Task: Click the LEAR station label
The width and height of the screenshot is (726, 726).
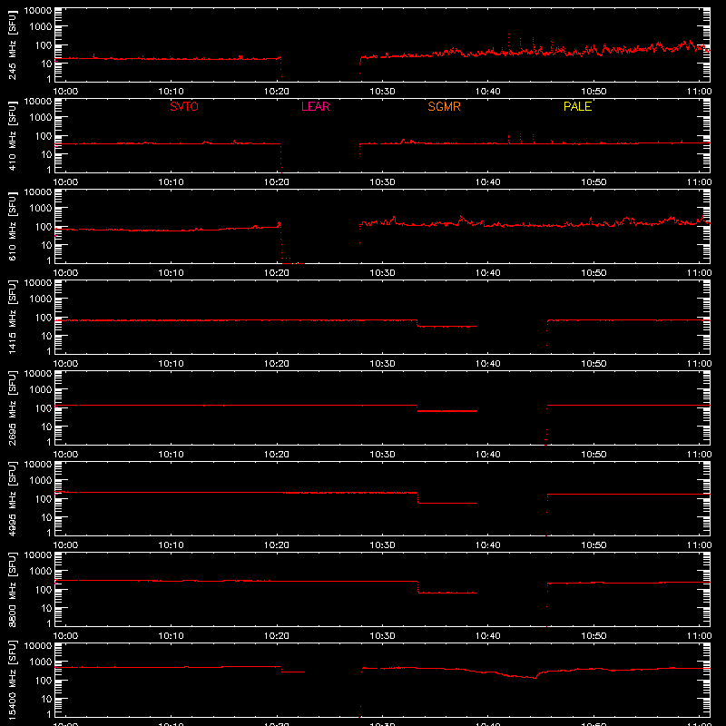Action: click(x=315, y=106)
